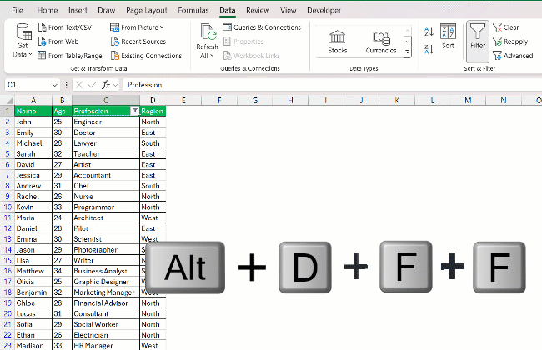Viewport: 542px width, 350px height.
Task: Select cell containing Jessica
Action: pos(33,175)
